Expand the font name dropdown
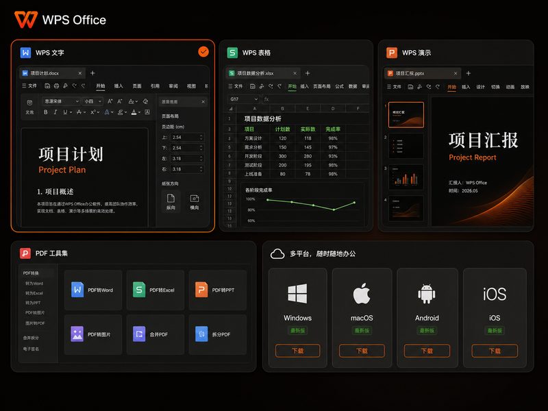Image resolution: width=548 pixels, height=411 pixels. 61,101
